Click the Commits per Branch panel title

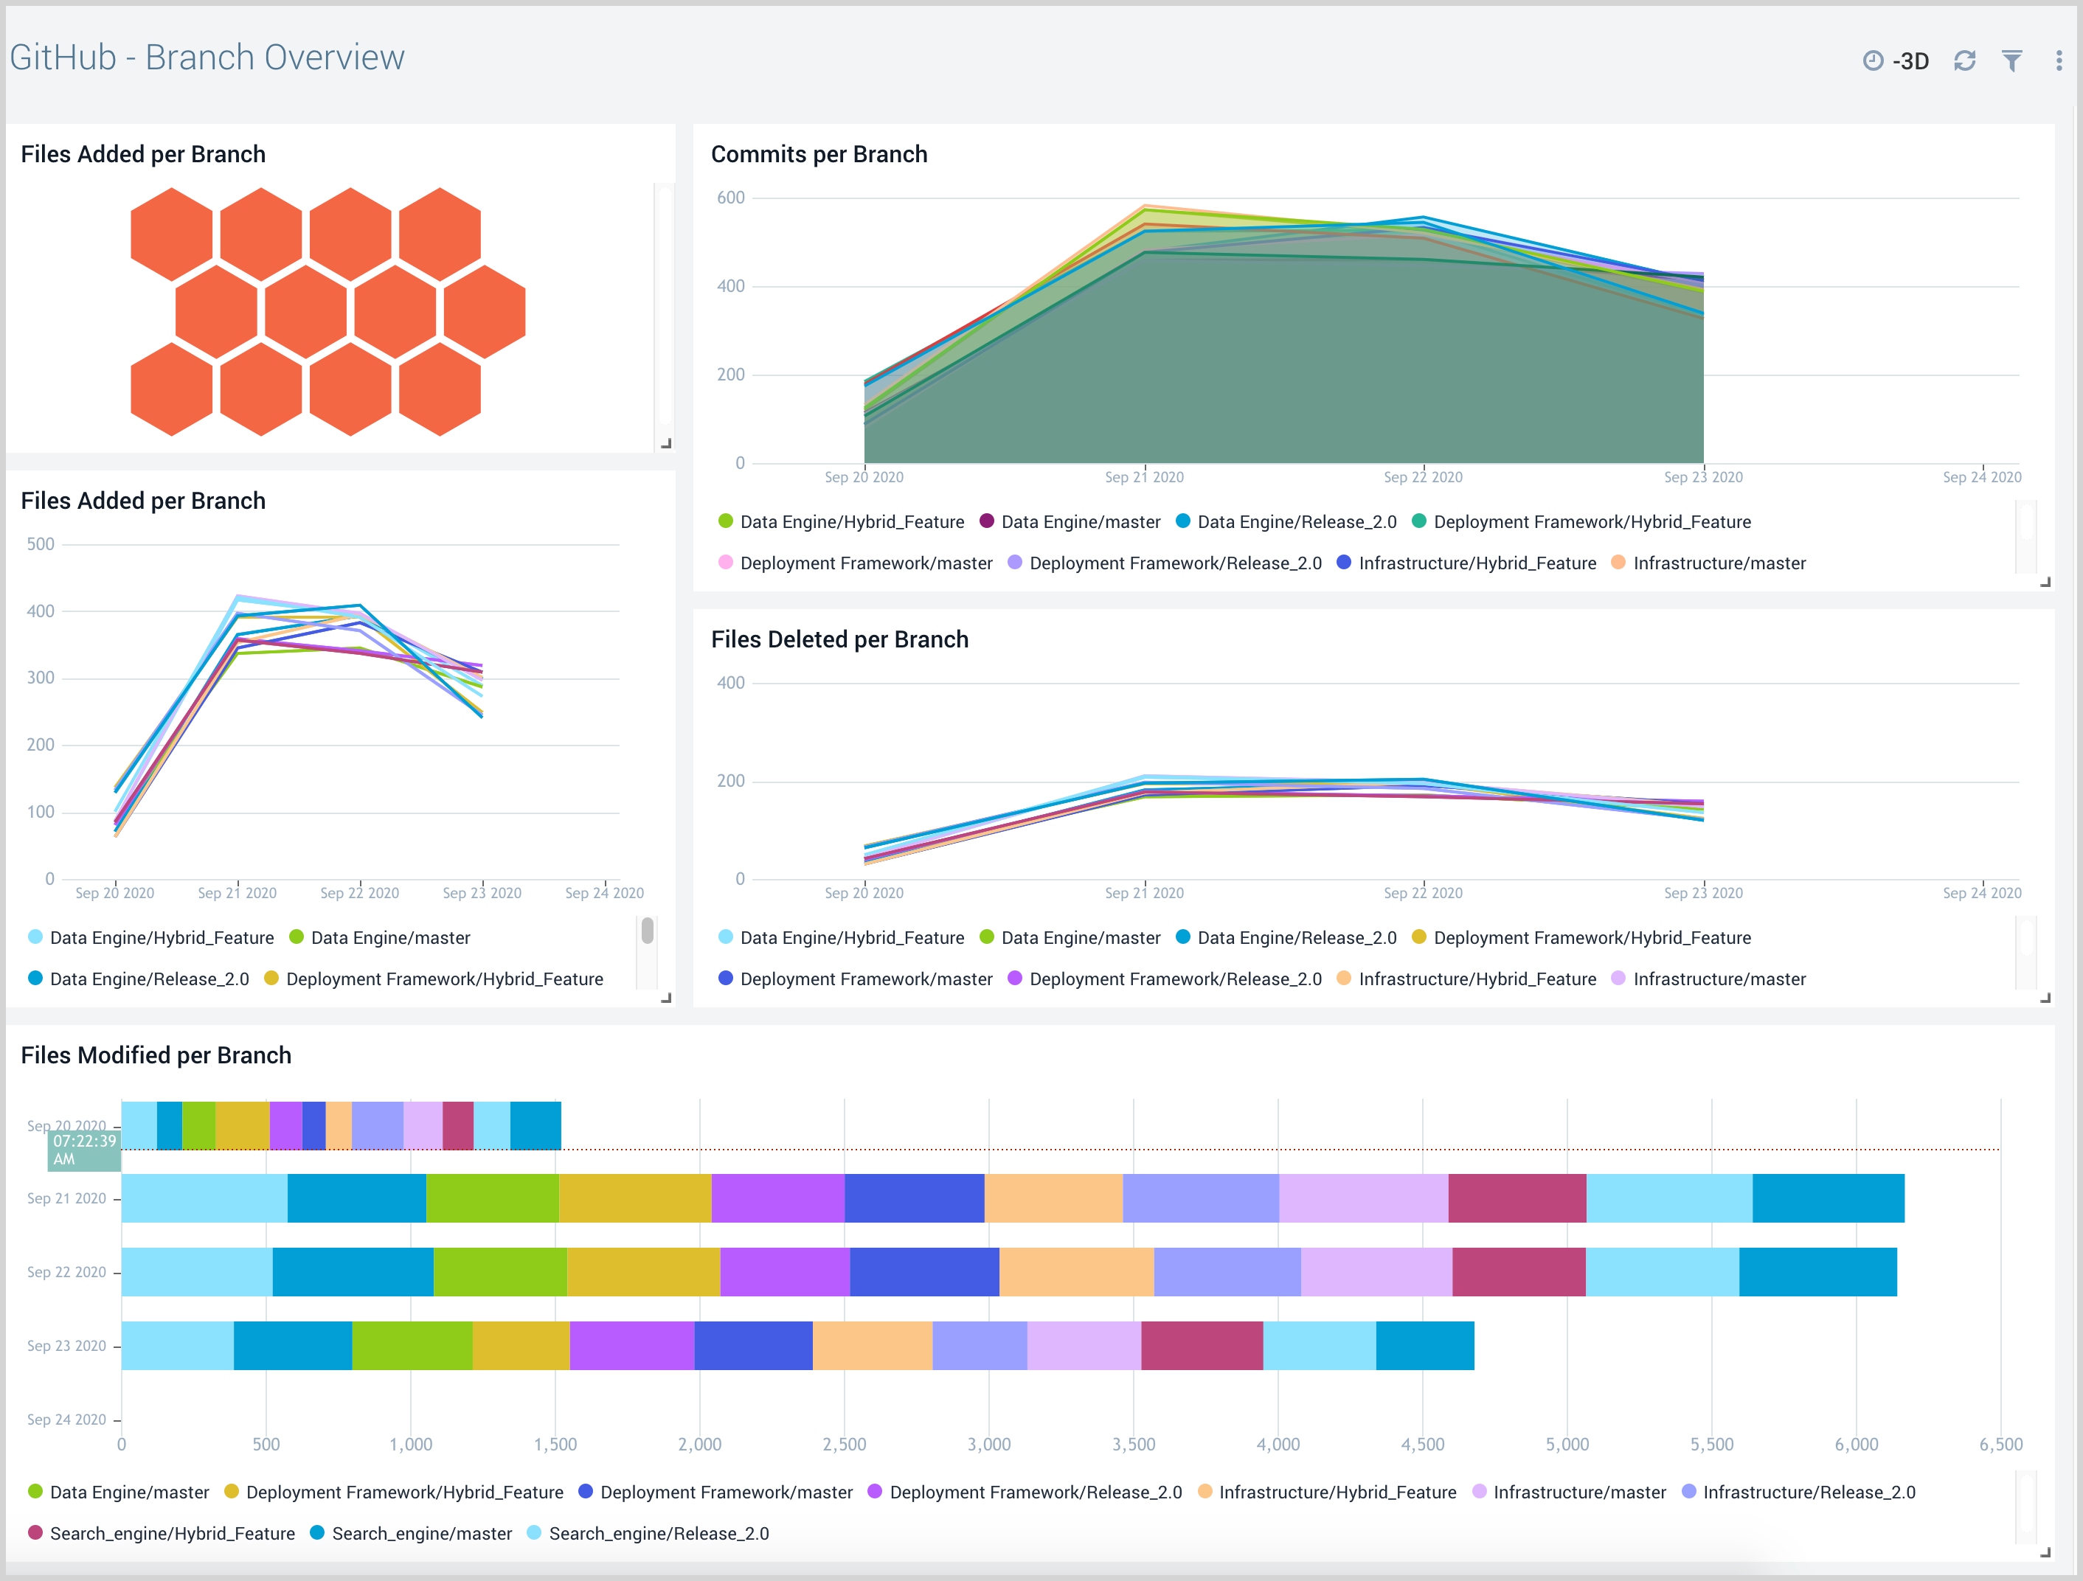coord(818,153)
